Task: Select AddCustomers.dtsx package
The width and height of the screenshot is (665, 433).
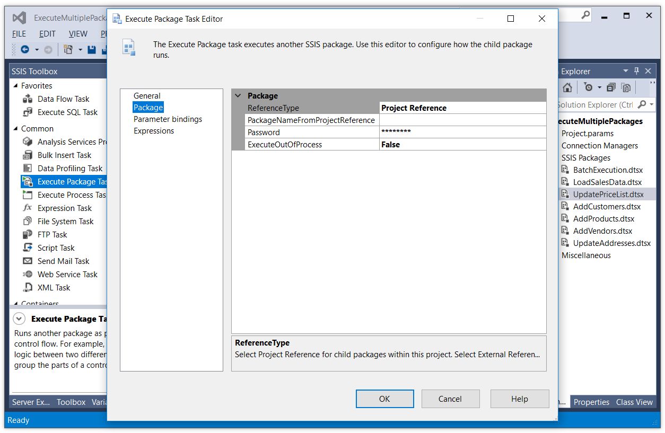Action: pos(607,207)
